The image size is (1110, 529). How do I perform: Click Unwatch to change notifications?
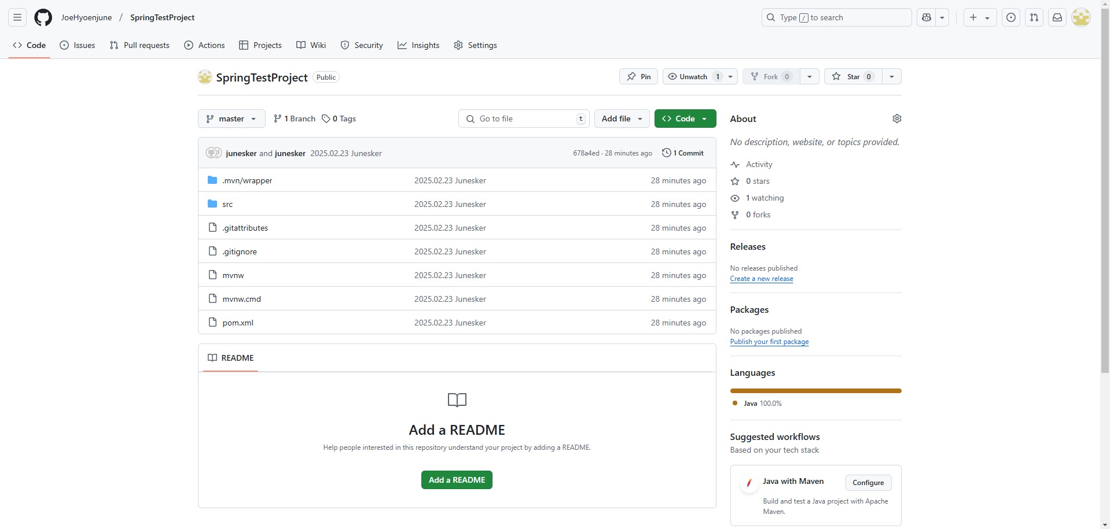[x=693, y=76]
